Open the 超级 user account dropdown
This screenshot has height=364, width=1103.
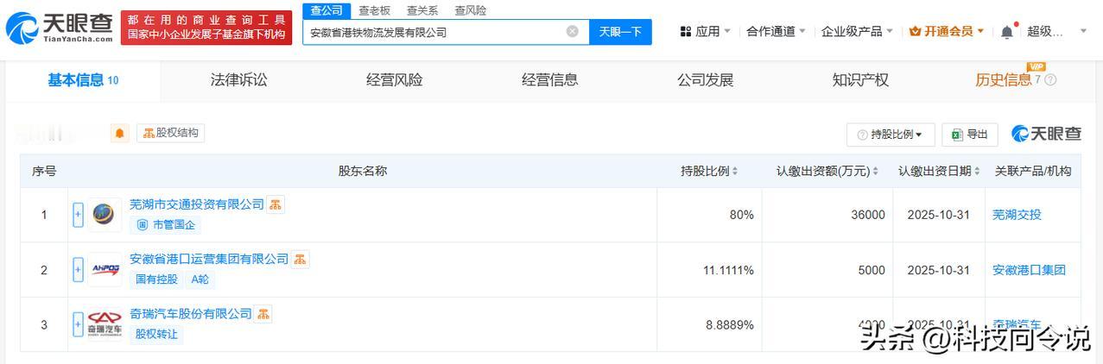pyautogui.click(x=1057, y=32)
